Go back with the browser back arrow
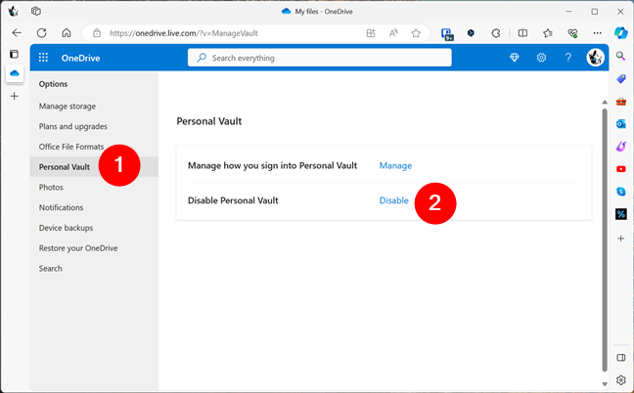The width and height of the screenshot is (634, 393). [x=17, y=33]
